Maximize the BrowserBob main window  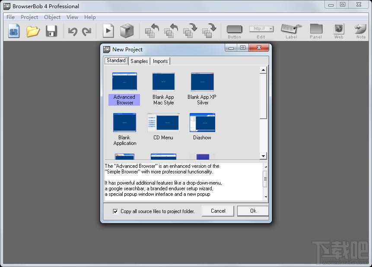(x=343, y=4)
